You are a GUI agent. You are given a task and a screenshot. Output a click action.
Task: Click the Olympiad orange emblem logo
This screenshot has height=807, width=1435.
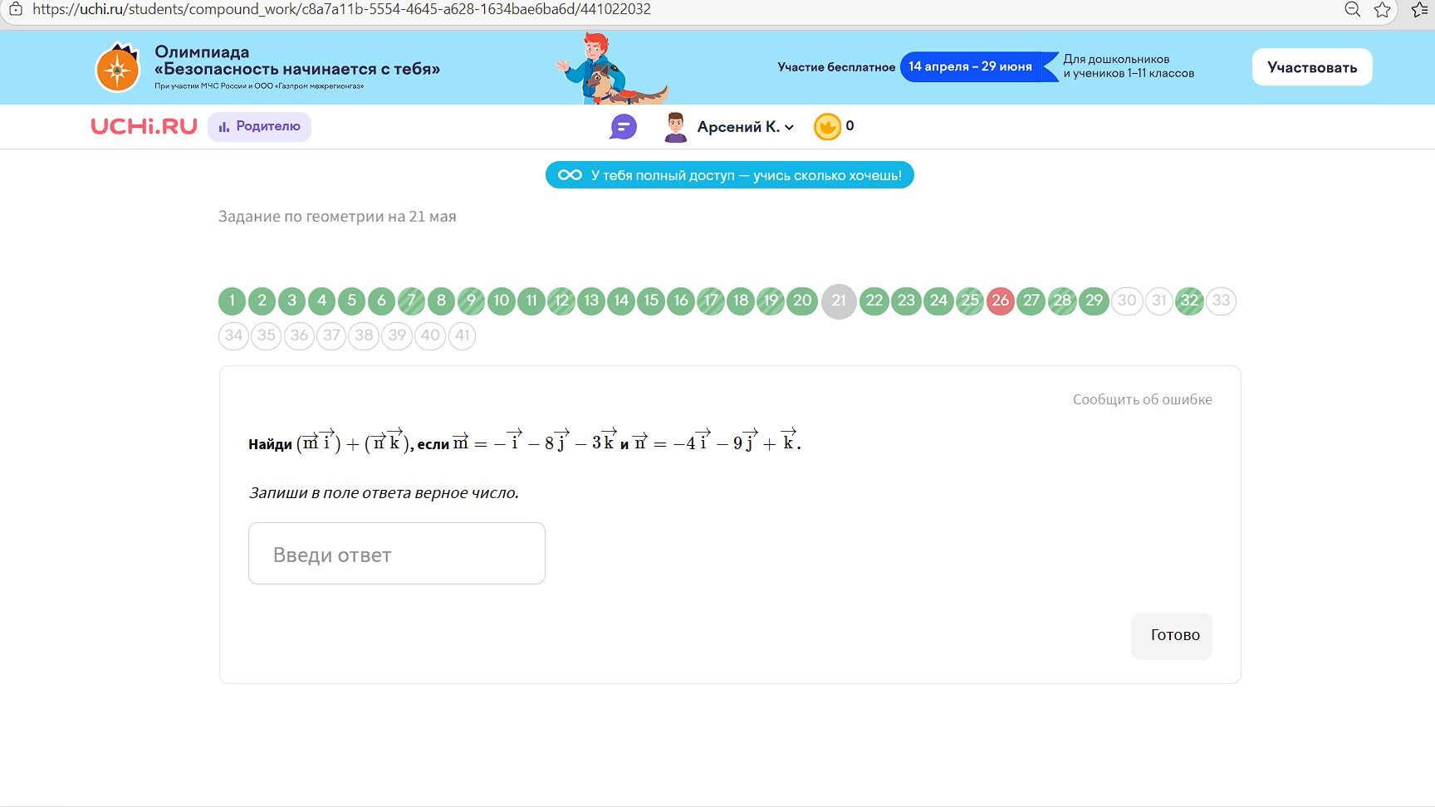pos(118,68)
